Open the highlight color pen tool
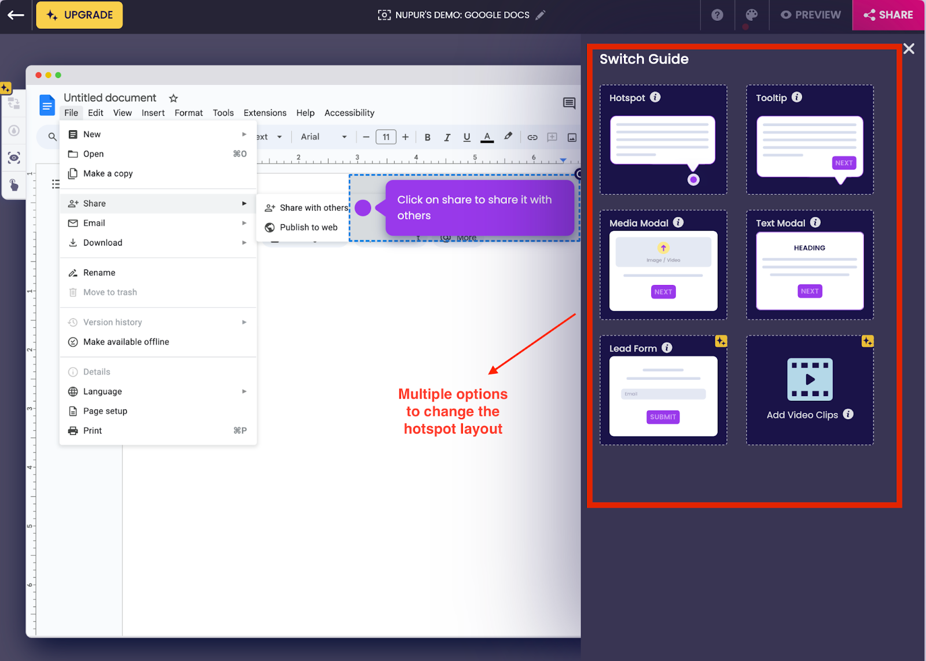926x661 pixels. coord(508,136)
